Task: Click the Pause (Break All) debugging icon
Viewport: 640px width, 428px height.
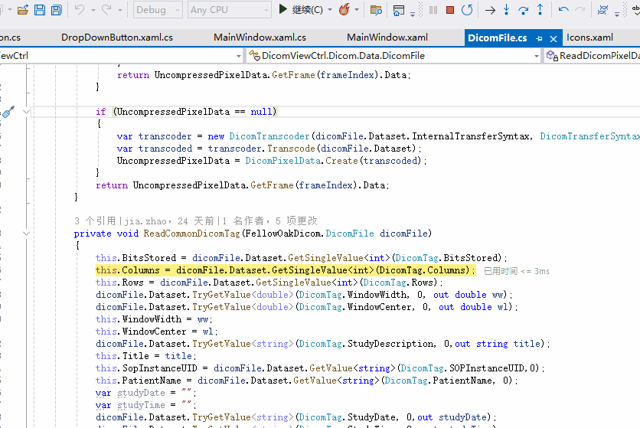Action: pos(433,10)
